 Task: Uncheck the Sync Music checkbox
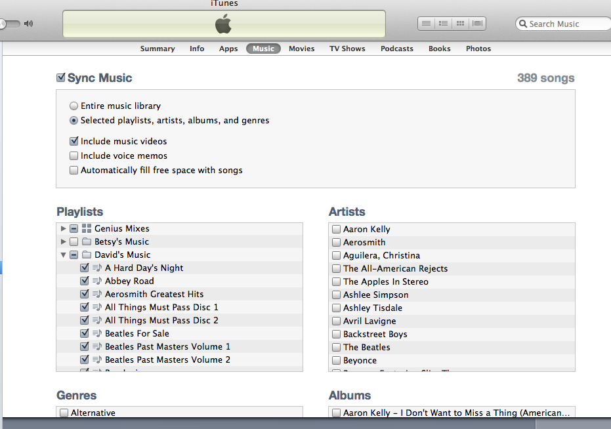click(x=61, y=77)
